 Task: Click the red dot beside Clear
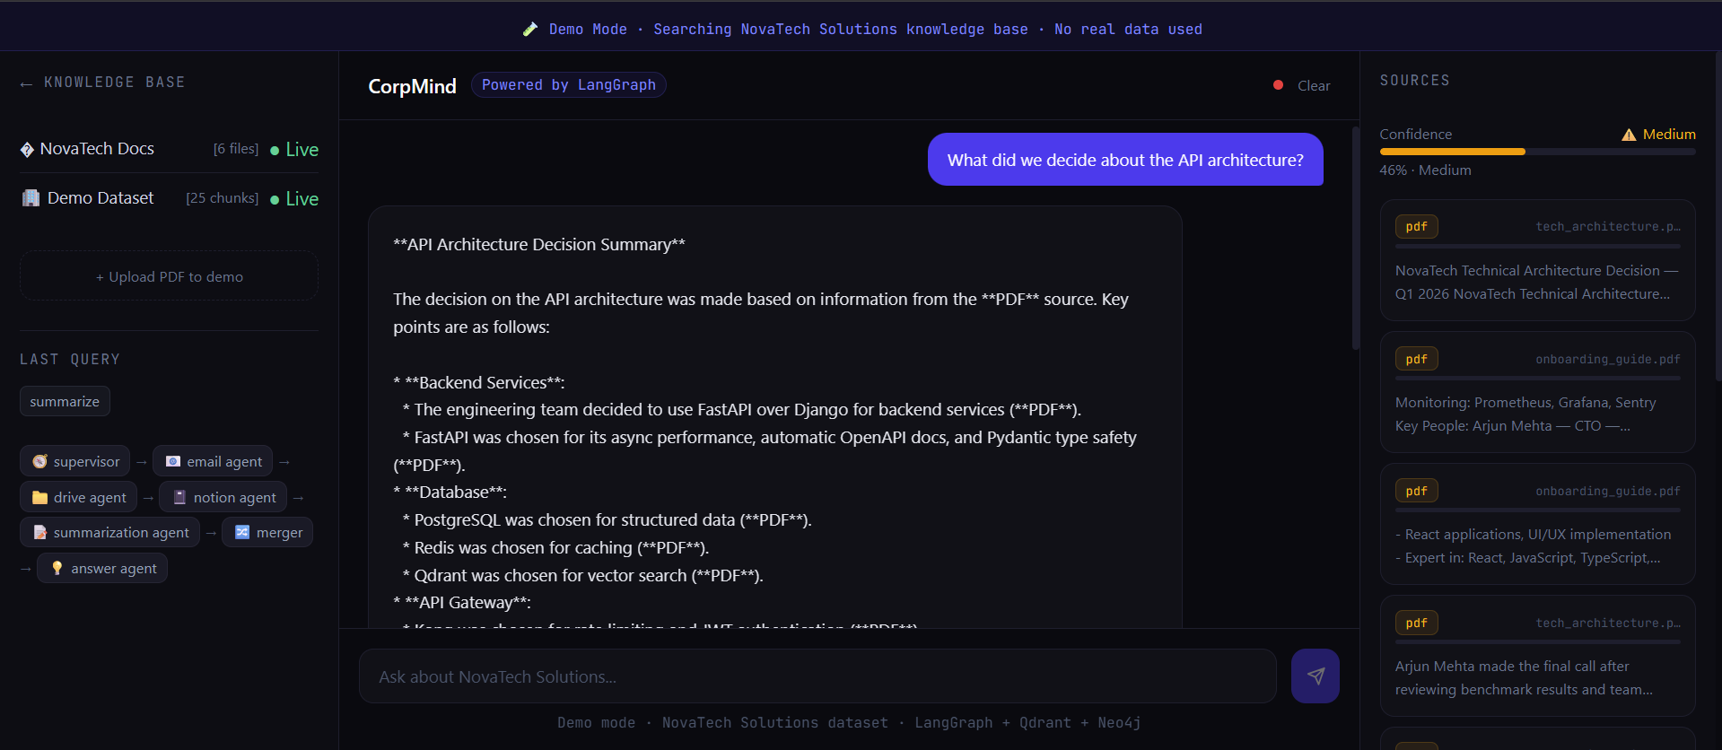coord(1278,85)
